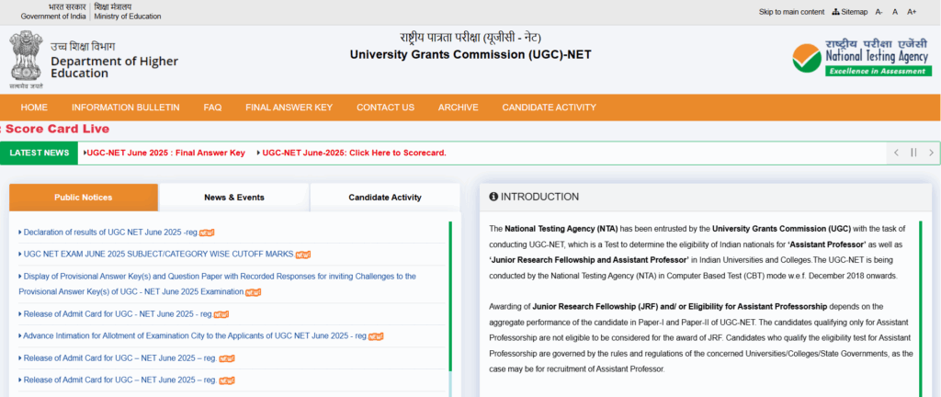Screen dimensions: 941x397
Task: Open the Final Answer Key menu
Action: pos(289,108)
